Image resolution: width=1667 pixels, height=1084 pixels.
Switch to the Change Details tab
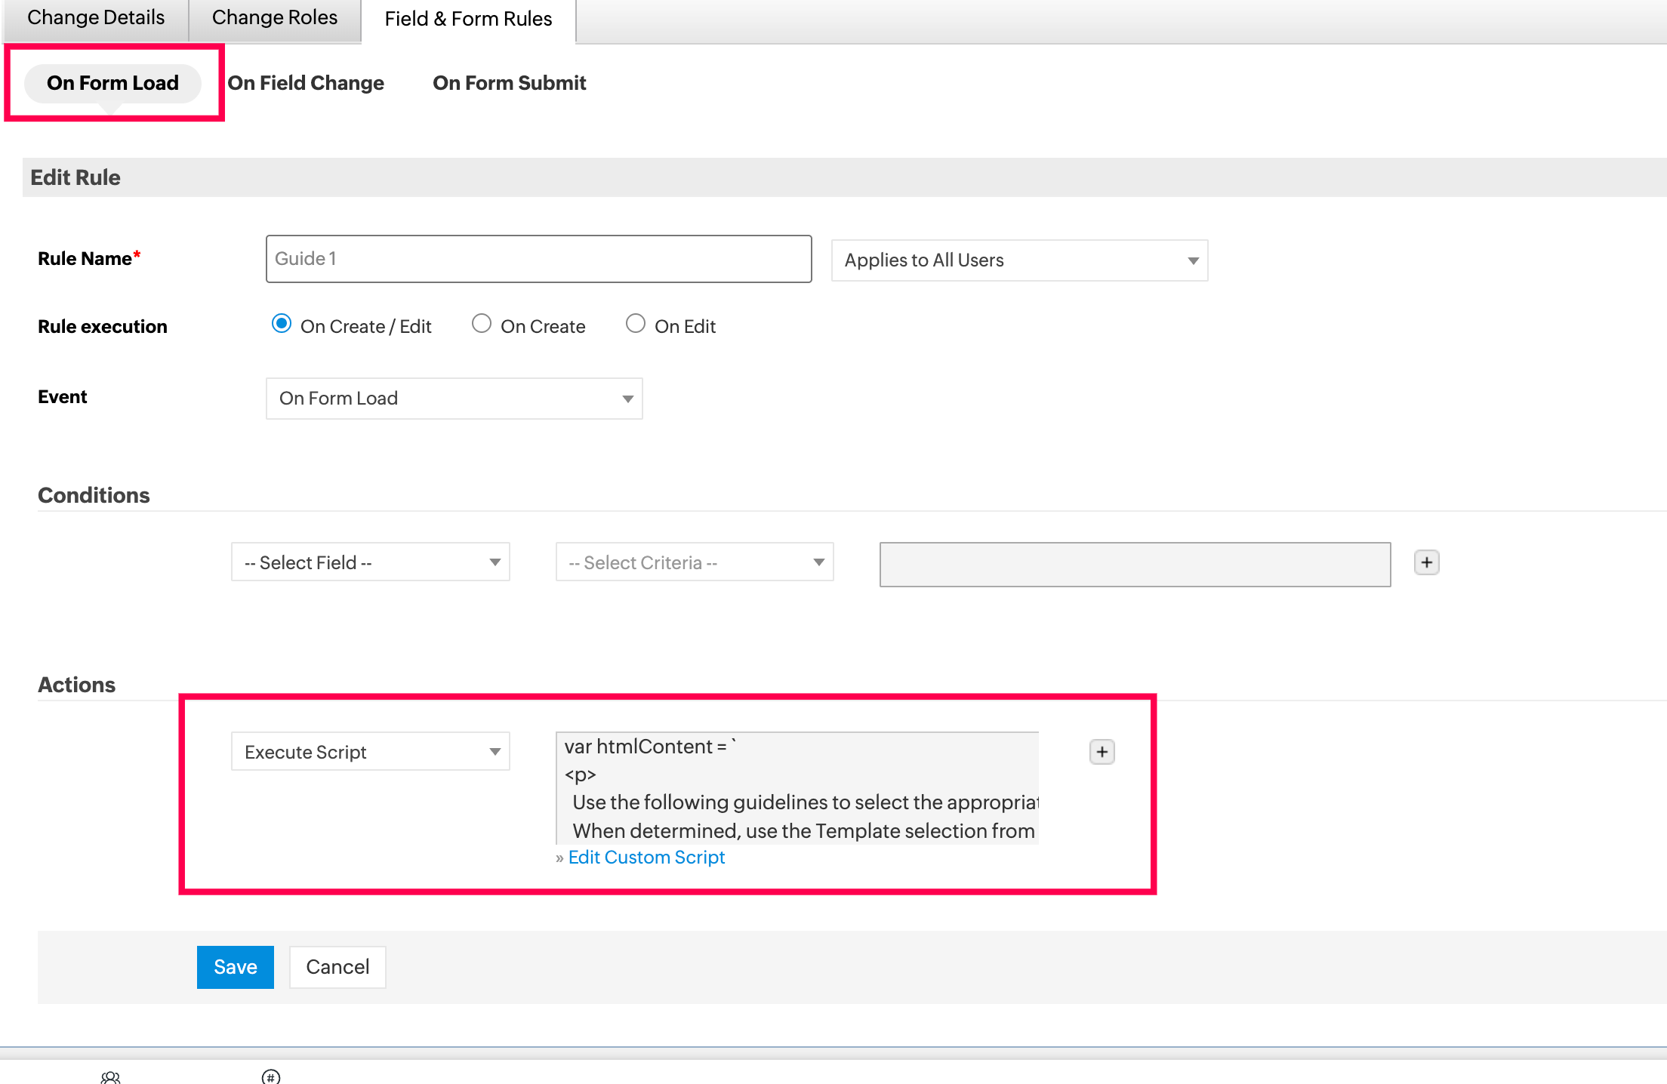[x=96, y=18]
